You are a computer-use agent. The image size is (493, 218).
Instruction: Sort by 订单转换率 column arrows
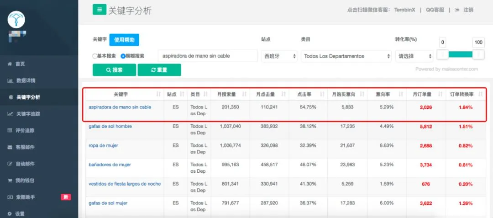coord(480,94)
